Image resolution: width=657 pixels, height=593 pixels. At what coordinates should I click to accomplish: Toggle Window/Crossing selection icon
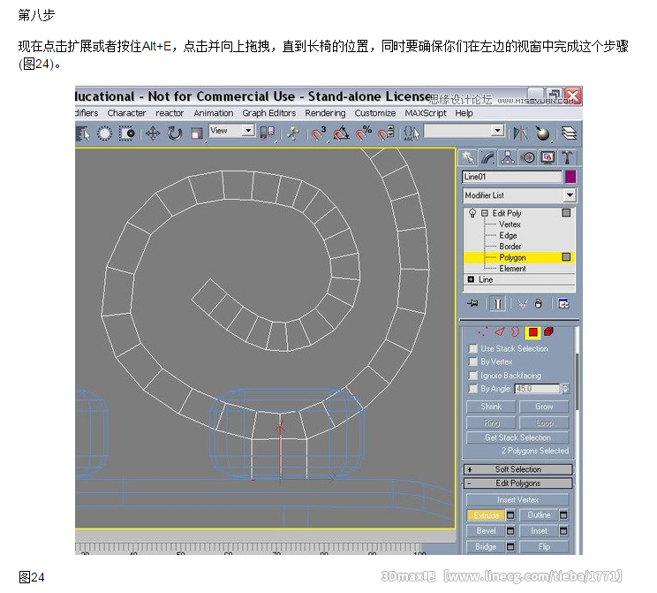pyautogui.click(x=126, y=133)
